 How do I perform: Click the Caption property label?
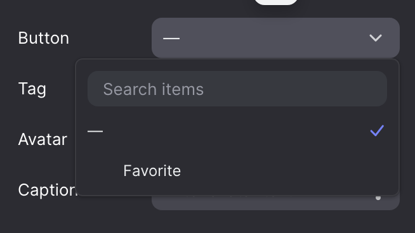point(47,190)
